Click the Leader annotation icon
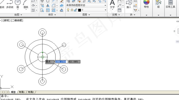This screenshot has width=179, height=100. tap(120, 5)
